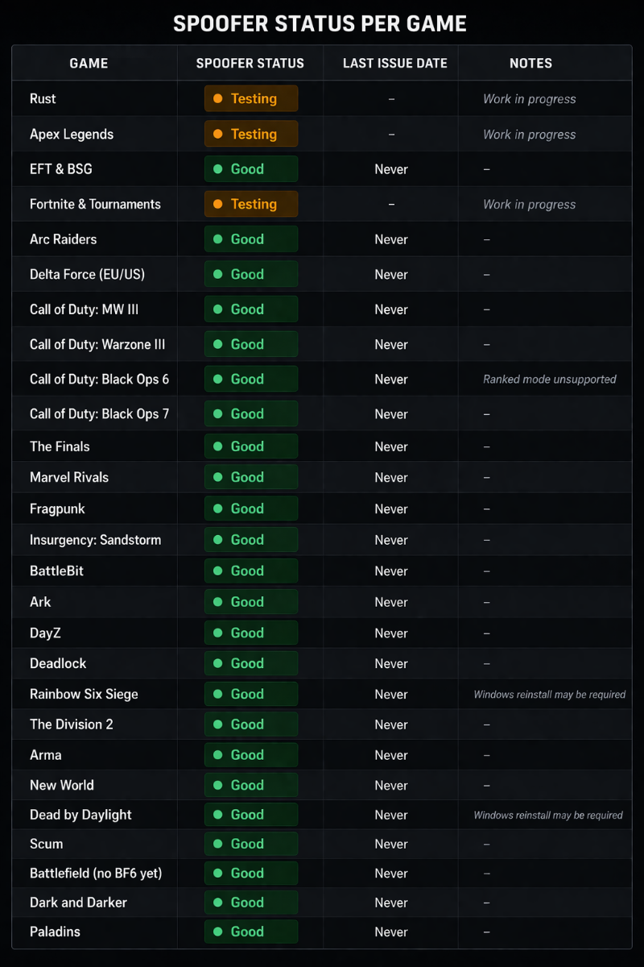Select the Spoofer Status column header

pyautogui.click(x=250, y=64)
